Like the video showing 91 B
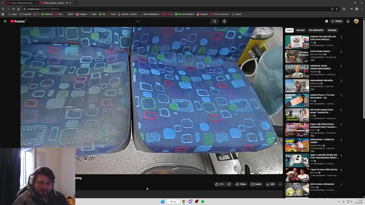Screen dimensions: 365x205 click(219, 184)
